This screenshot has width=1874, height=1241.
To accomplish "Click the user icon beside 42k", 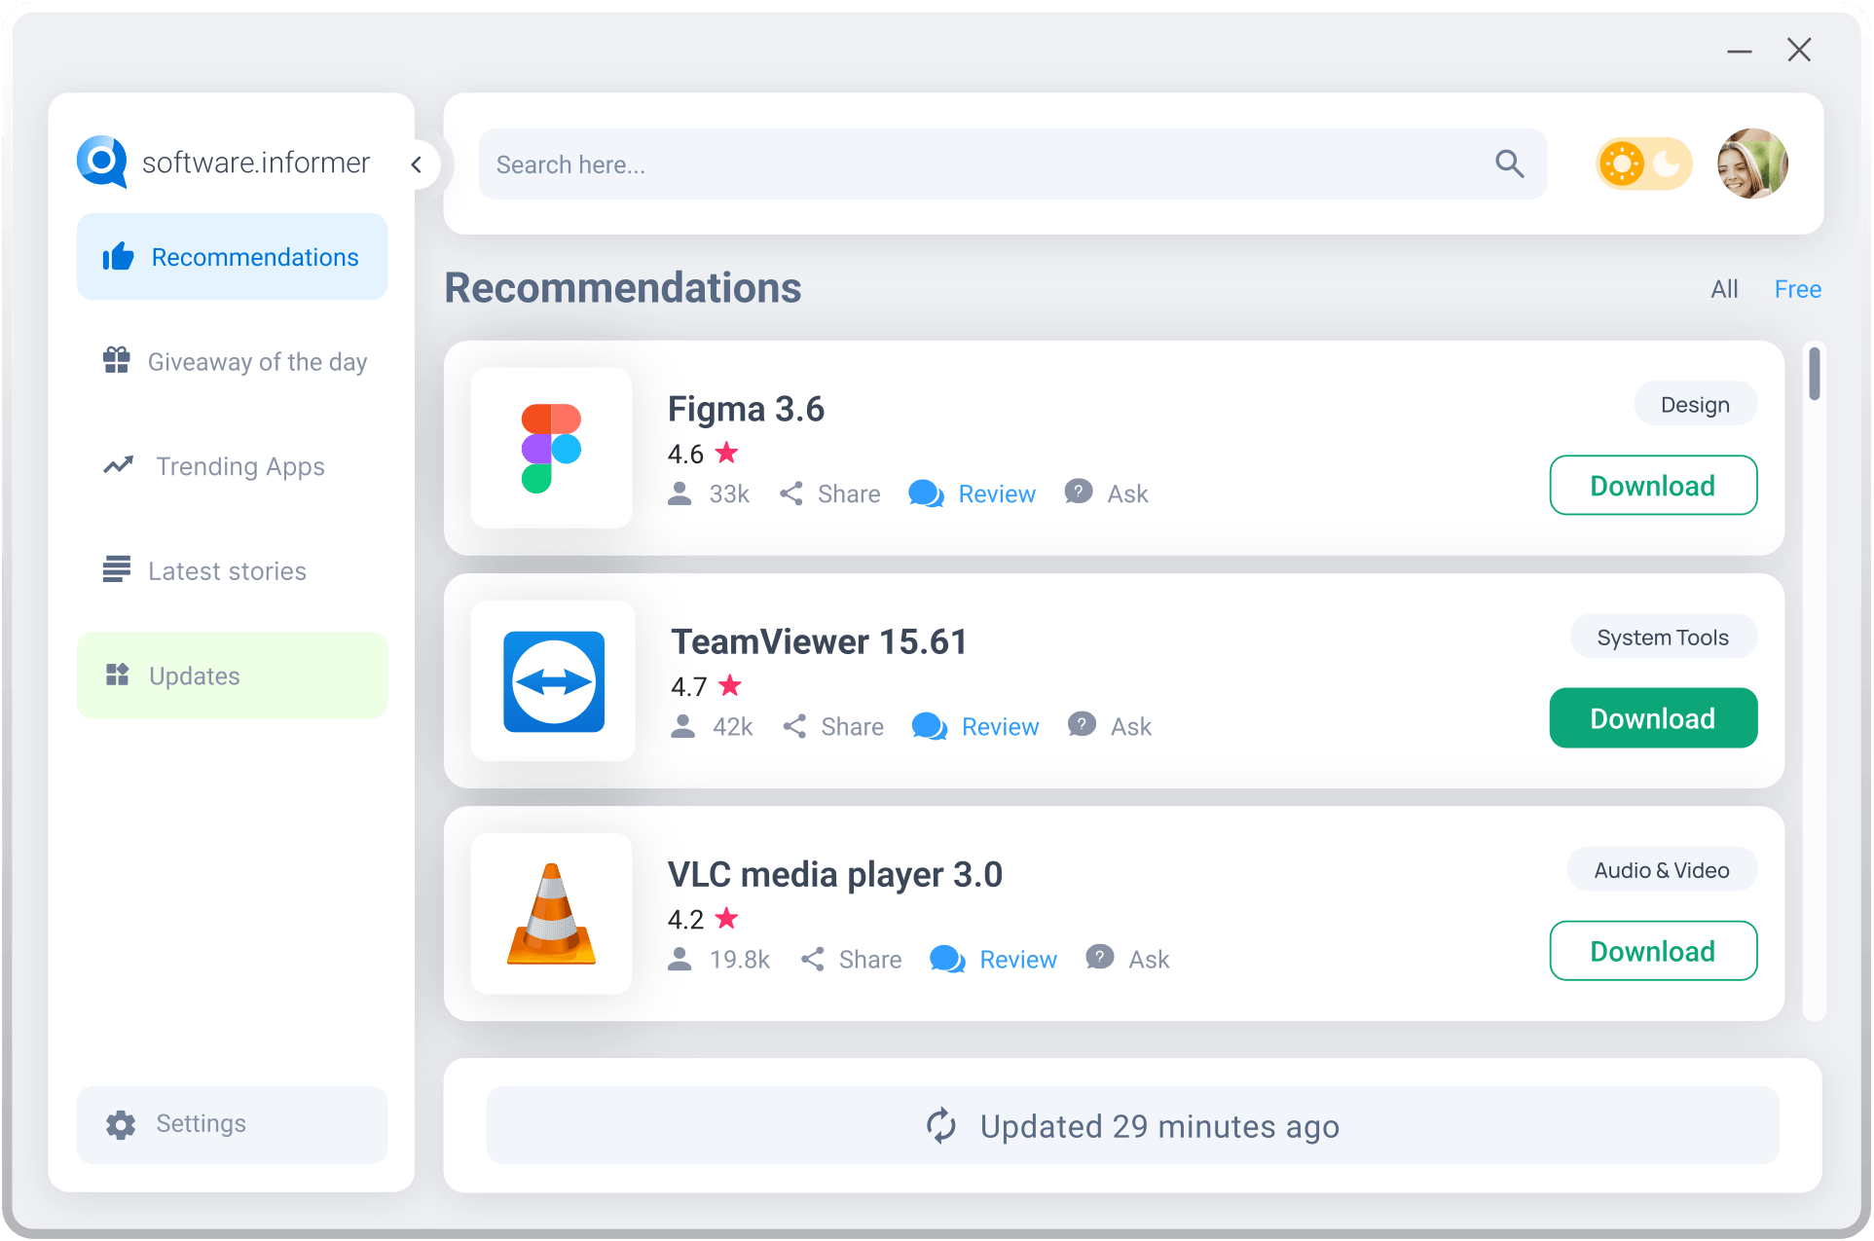I will coord(683,726).
